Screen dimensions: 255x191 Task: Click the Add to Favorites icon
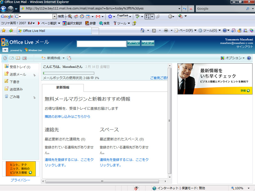(11, 30)
